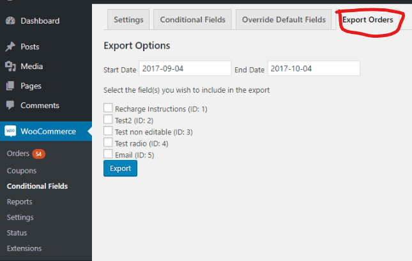Go to the Settings tab
The image size is (412, 261).
tap(128, 19)
